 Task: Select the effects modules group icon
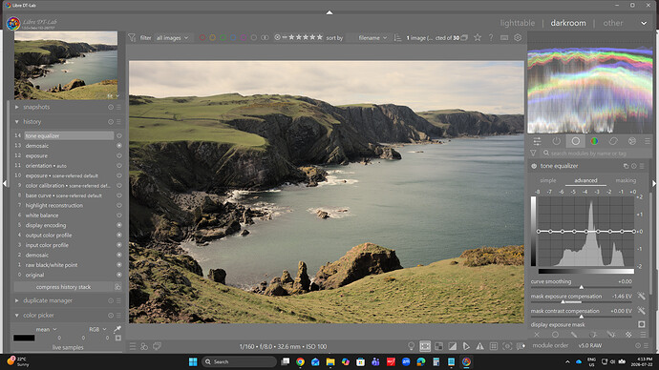[x=632, y=141]
